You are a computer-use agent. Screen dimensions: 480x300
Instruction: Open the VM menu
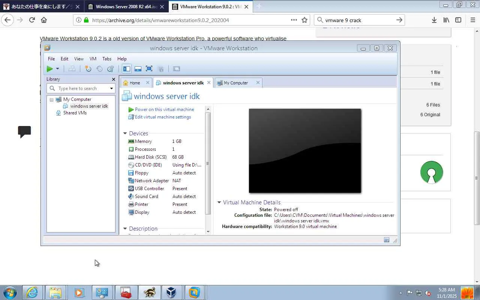pos(93,59)
